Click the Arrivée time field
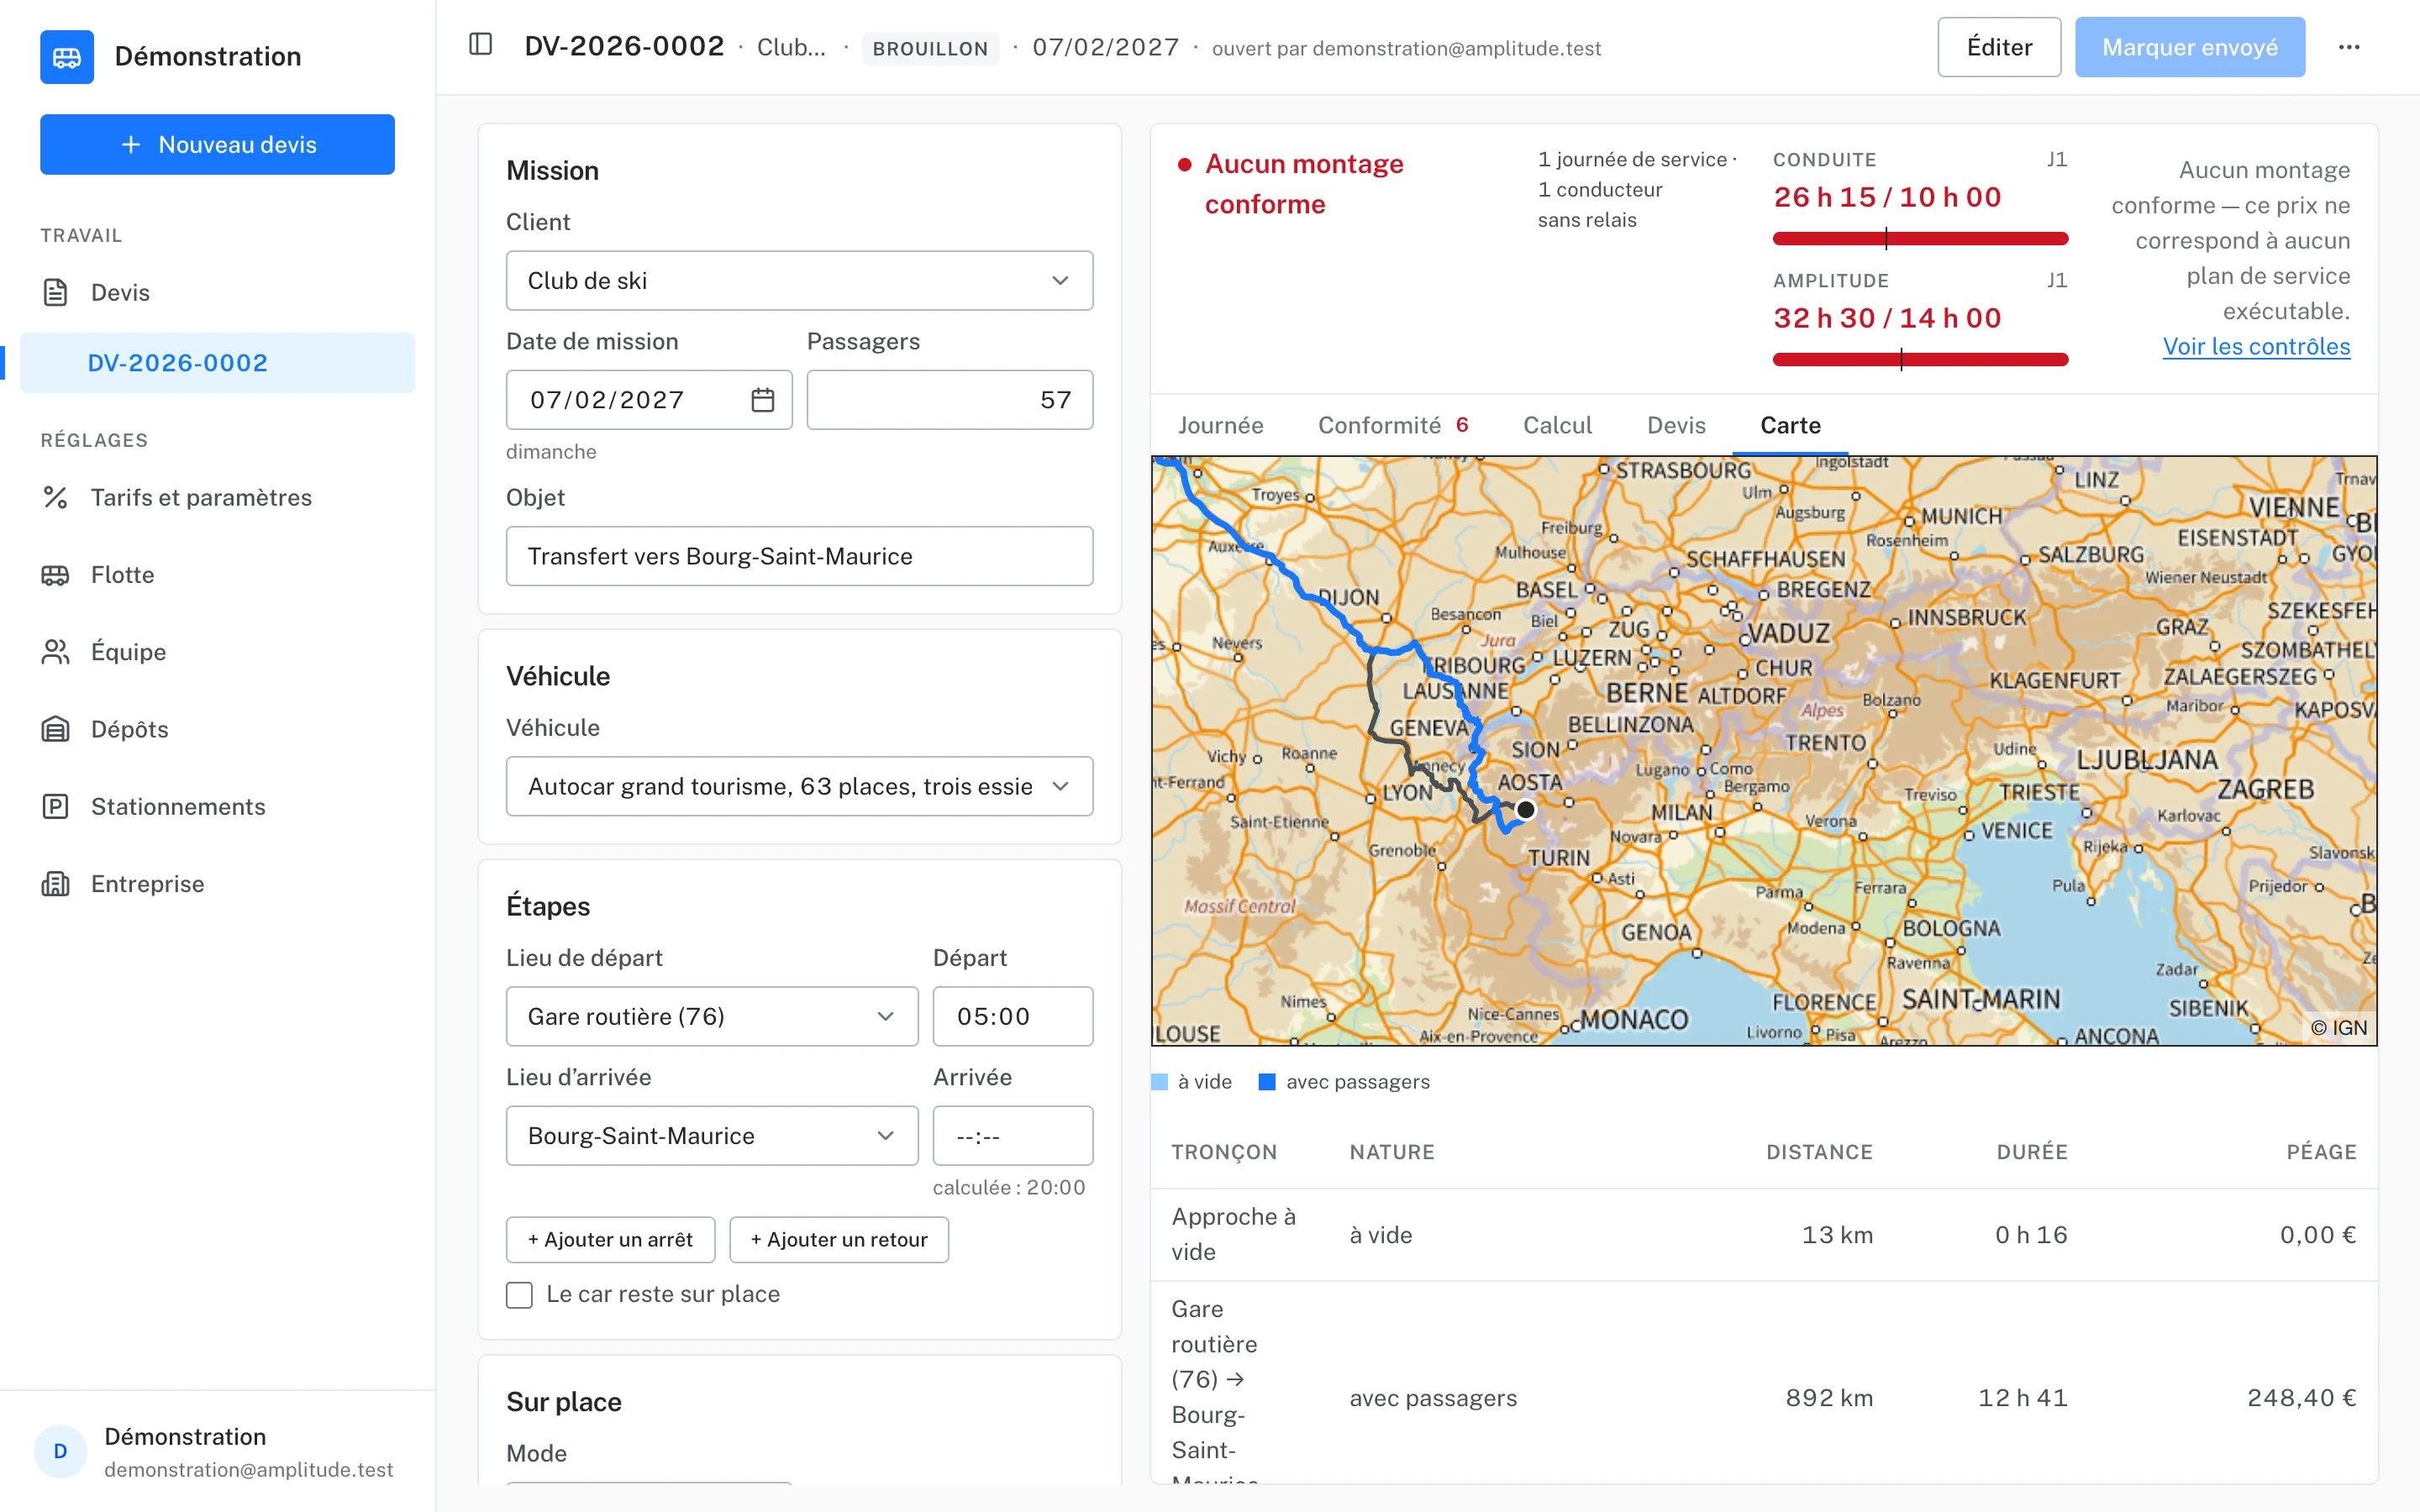 click(1012, 1136)
